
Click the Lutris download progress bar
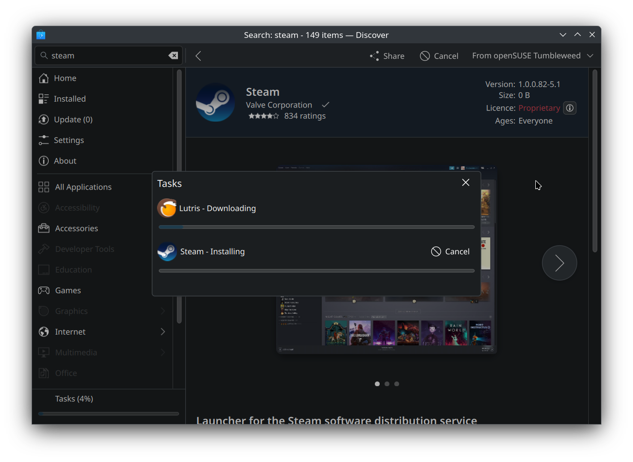click(316, 227)
